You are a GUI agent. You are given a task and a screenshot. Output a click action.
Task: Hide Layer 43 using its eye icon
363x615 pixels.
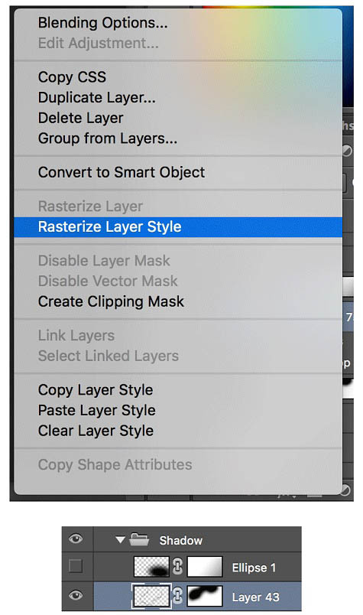point(76,595)
